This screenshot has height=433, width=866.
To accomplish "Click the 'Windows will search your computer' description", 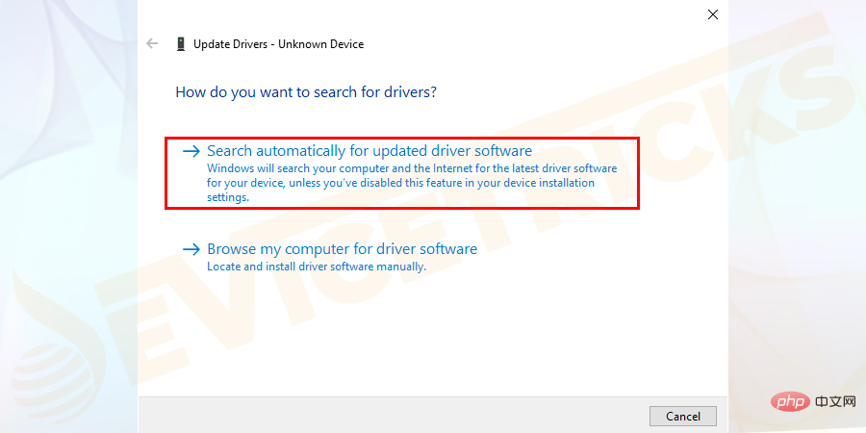I will [x=412, y=167].
